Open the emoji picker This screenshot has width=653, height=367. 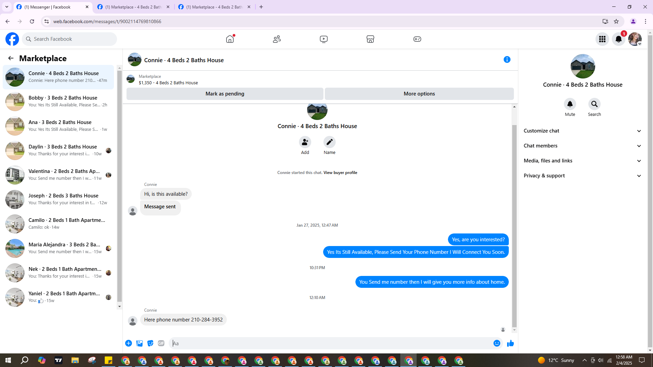pyautogui.click(x=497, y=343)
